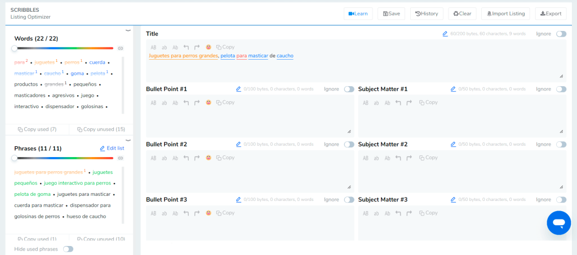Open Edit list for Phrases
This screenshot has width=577, height=255.
pos(112,149)
